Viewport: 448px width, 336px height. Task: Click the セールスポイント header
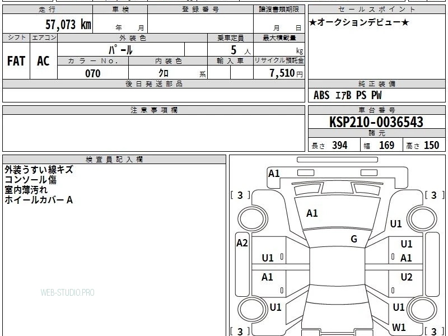coord(377,10)
